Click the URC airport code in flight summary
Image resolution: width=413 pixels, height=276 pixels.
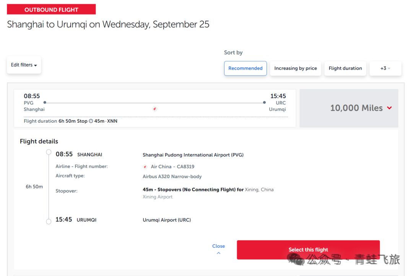click(x=281, y=103)
